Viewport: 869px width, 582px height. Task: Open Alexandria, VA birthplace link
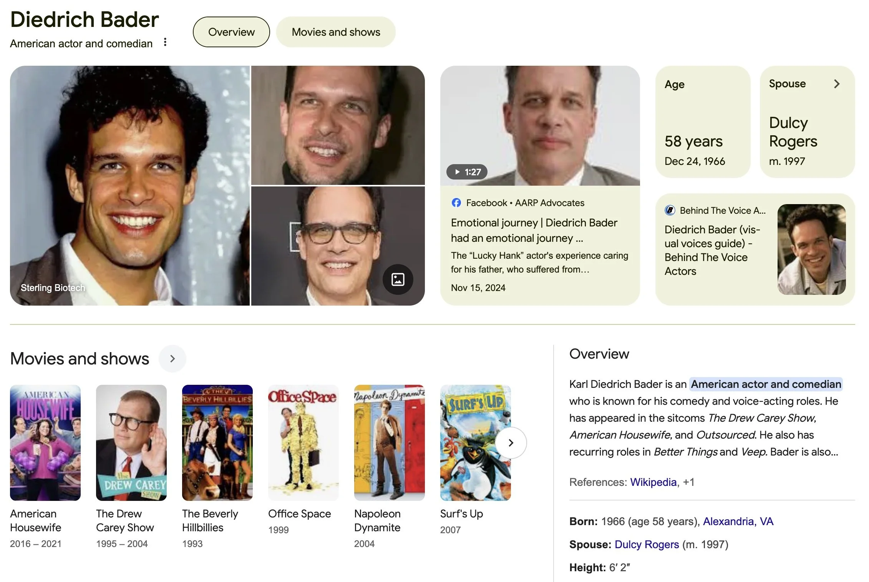click(738, 521)
